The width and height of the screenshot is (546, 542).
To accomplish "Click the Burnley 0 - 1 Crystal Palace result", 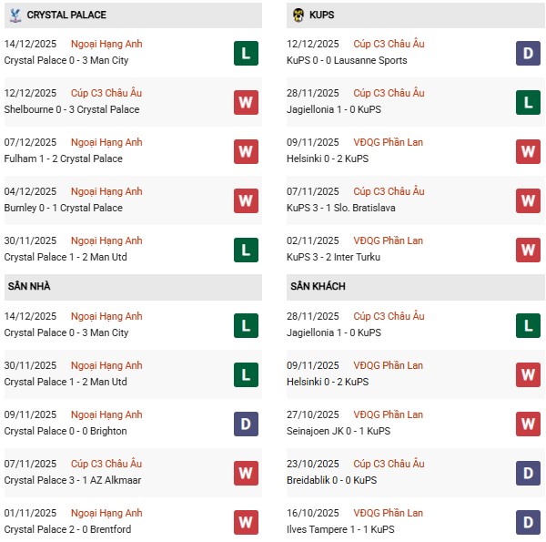I will 63,208.
